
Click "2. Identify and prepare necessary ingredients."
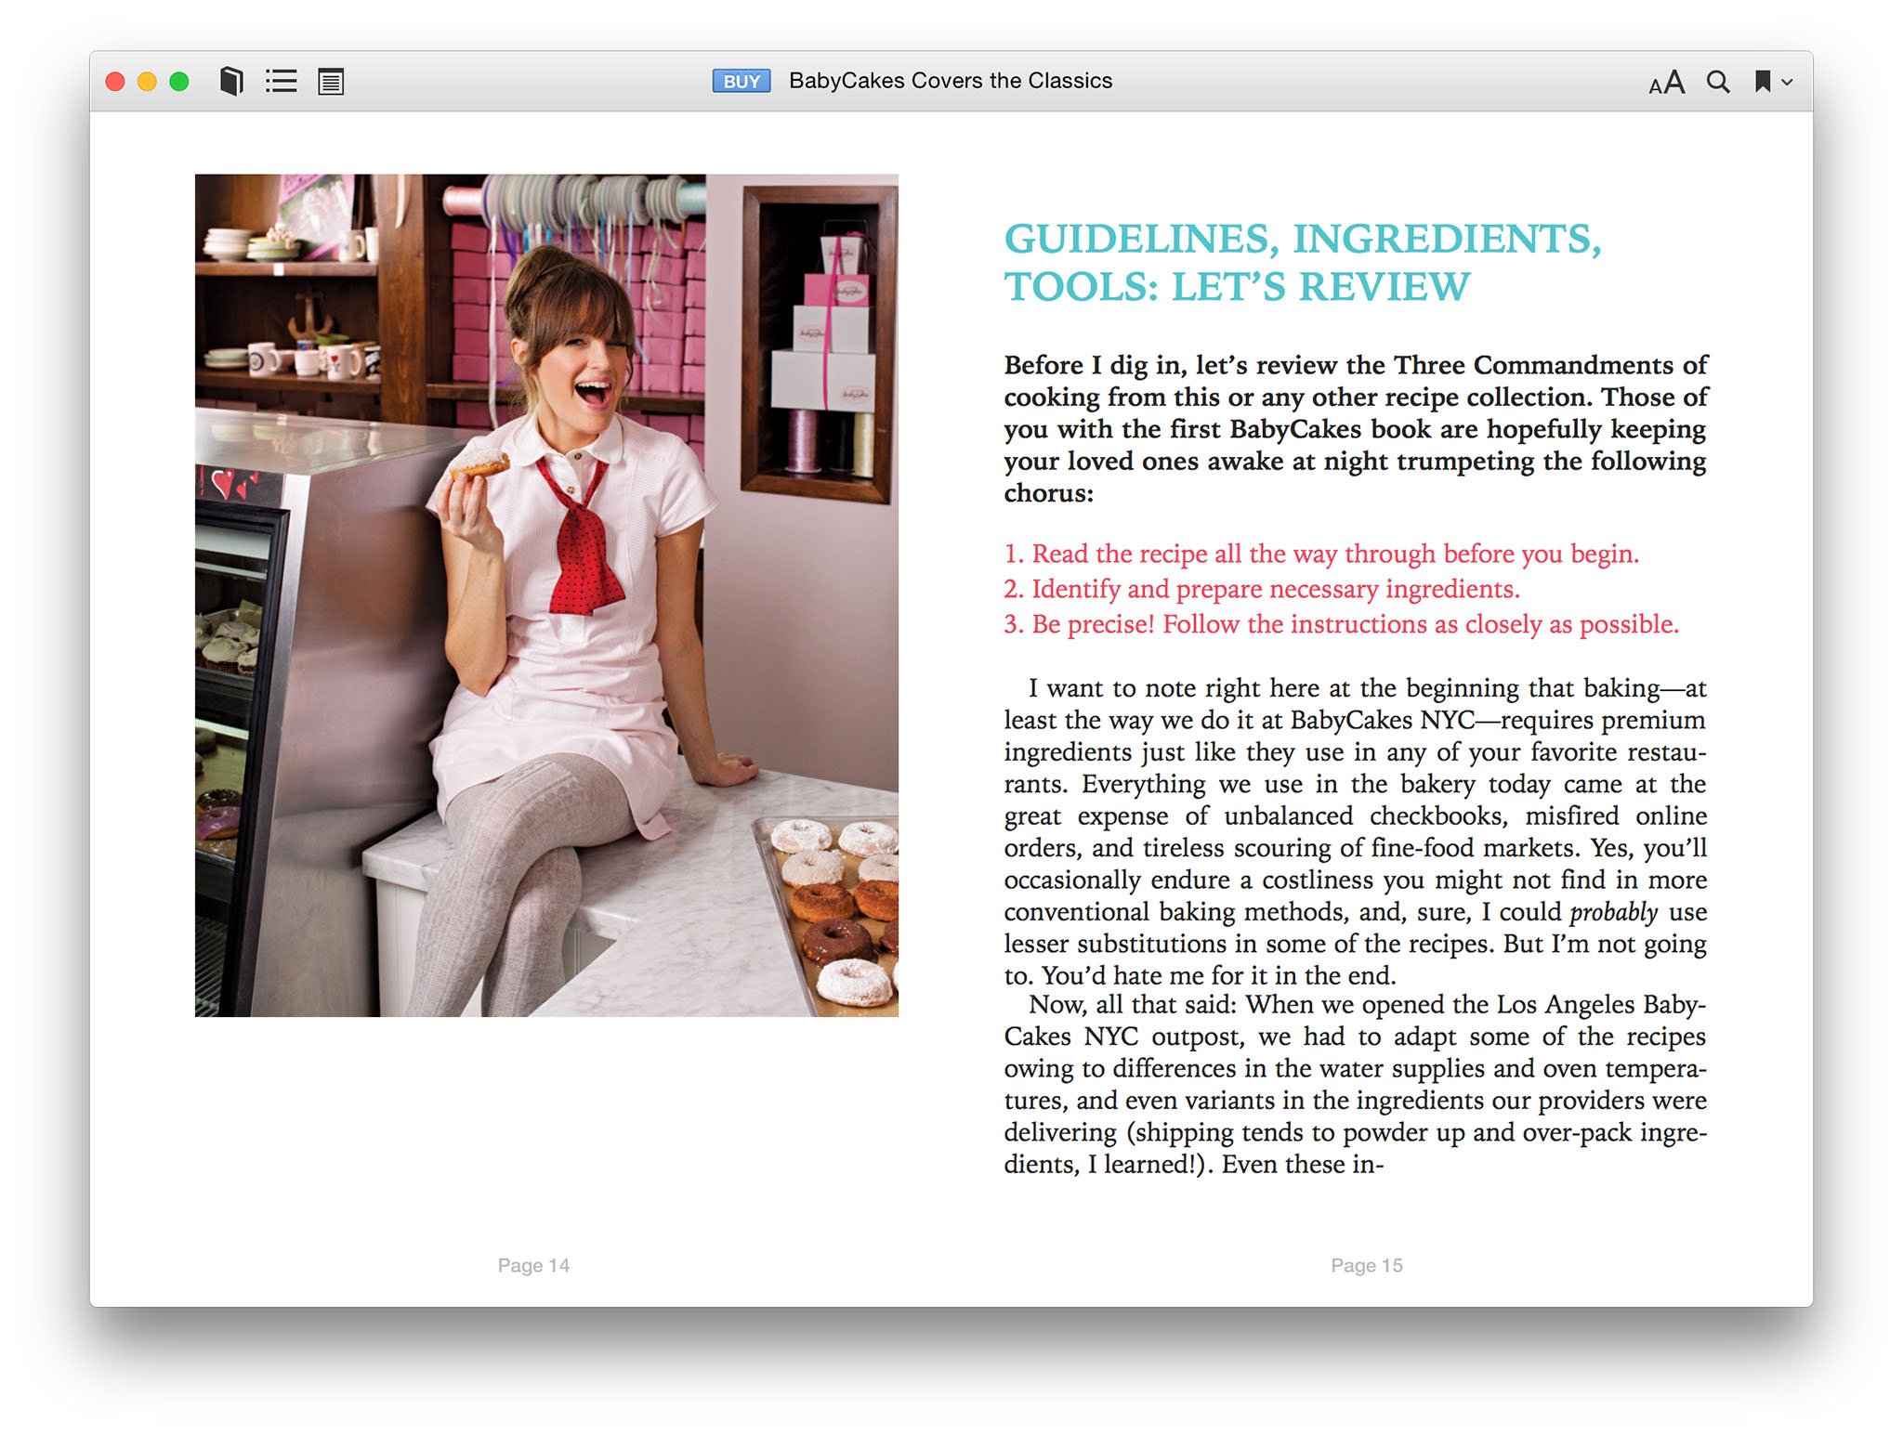(x=1262, y=589)
